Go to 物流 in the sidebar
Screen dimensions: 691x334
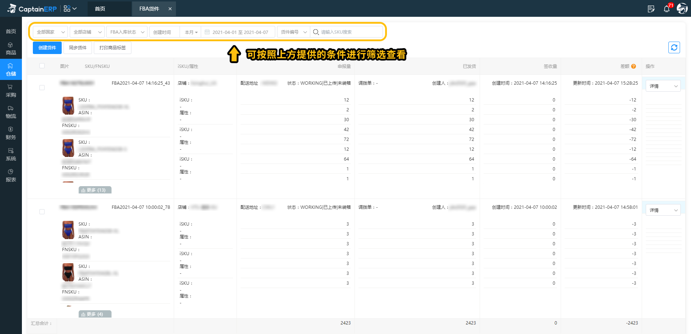11,112
